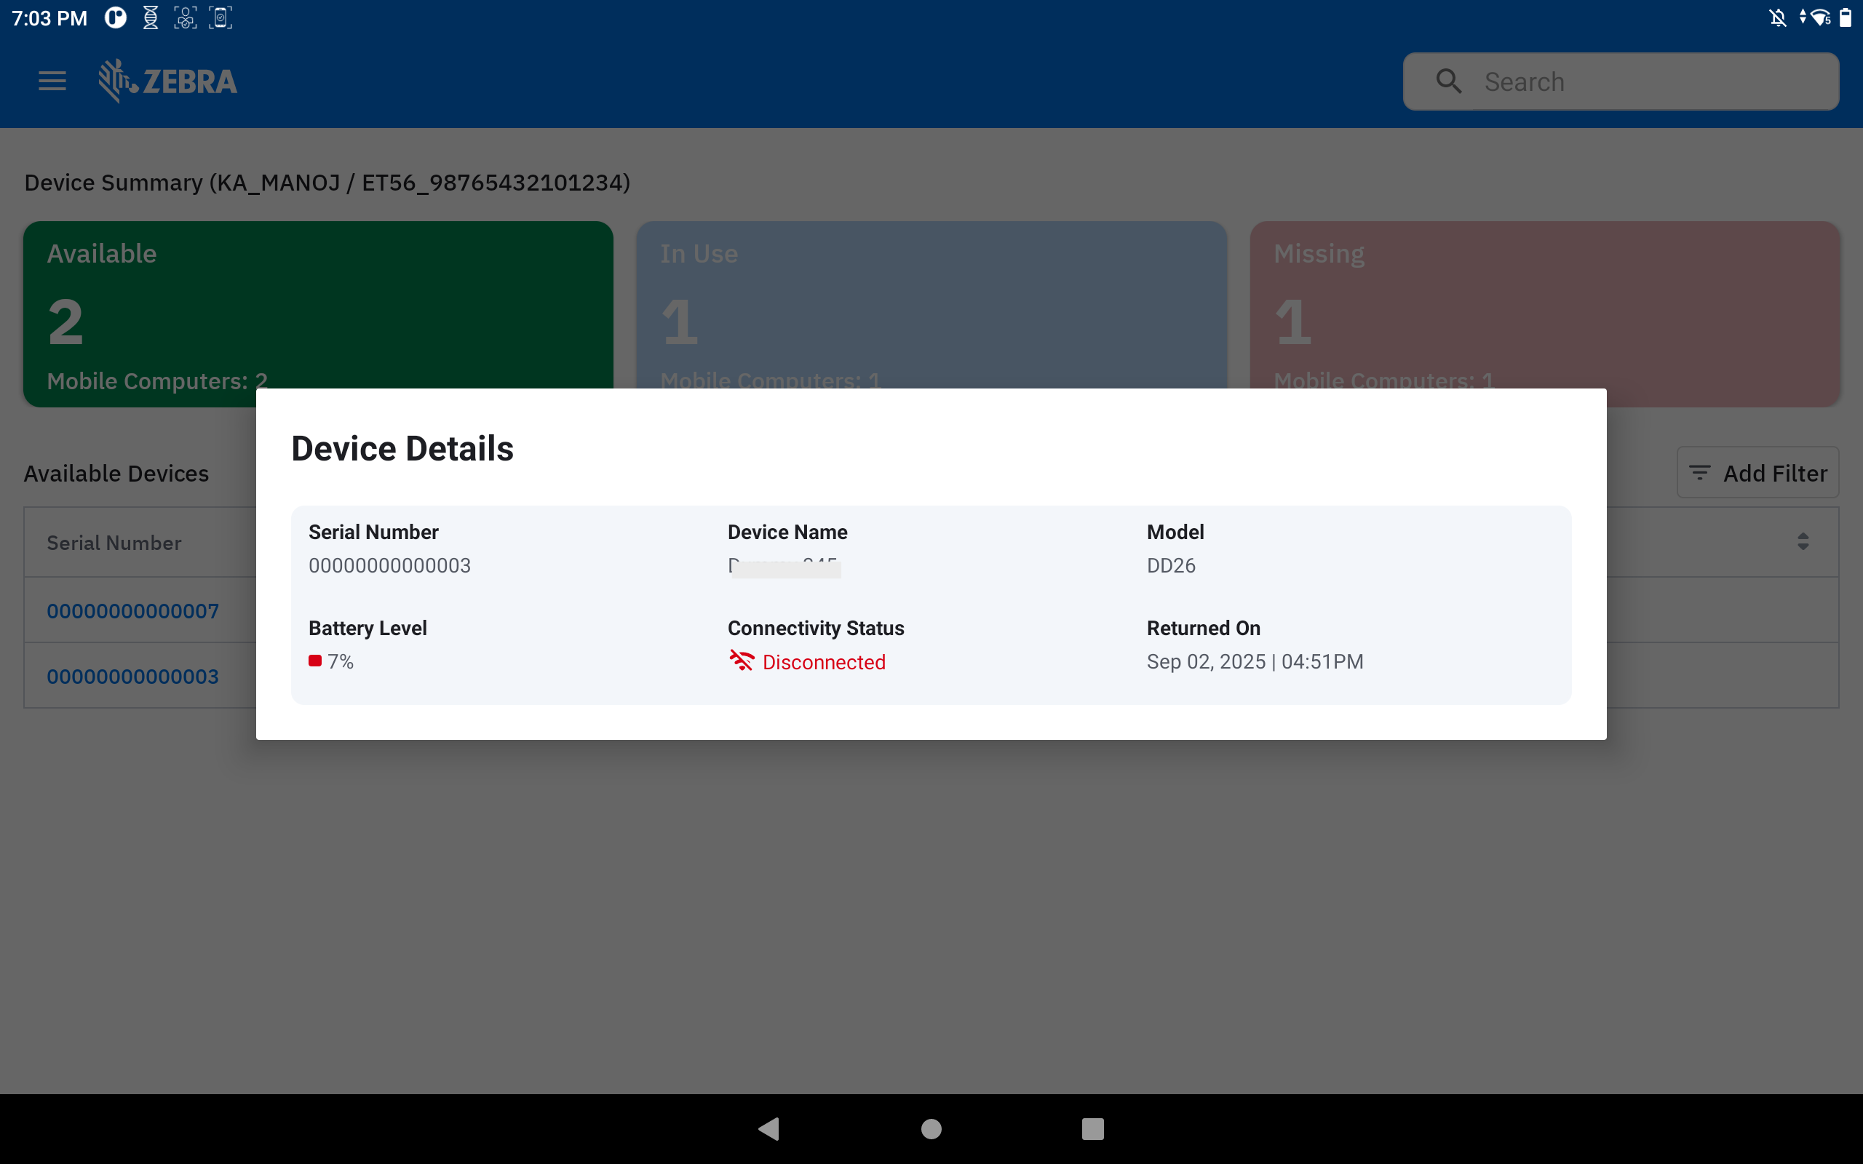The height and width of the screenshot is (1164, 1863).
Task: Select the In Use devices card
Action: click(x=931, y=308)
